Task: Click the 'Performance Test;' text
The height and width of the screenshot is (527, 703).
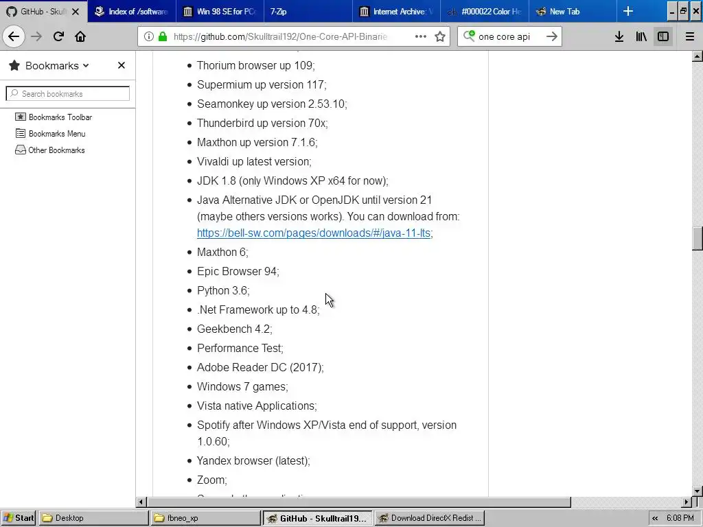Action: pyautogui.click(x=240, y=349)
